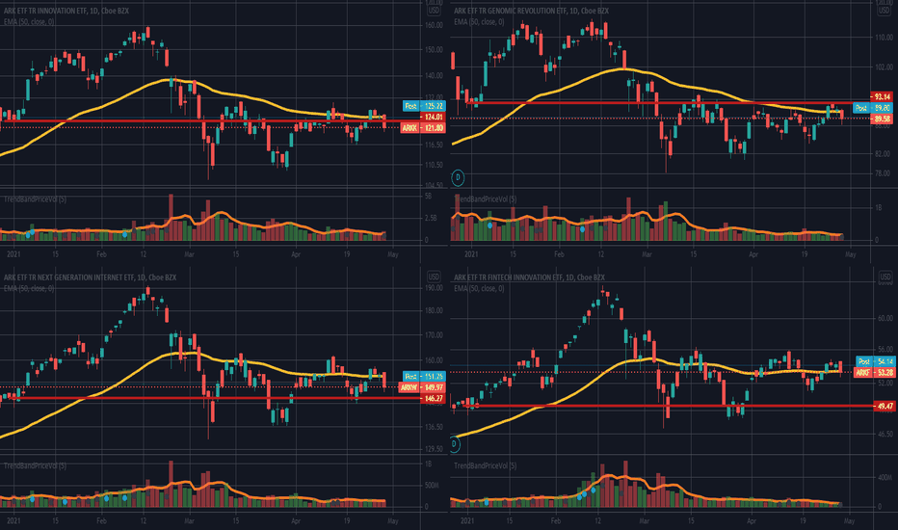Click the ARK Fintech Innovation ETF chart title

[x=529, y=278]
